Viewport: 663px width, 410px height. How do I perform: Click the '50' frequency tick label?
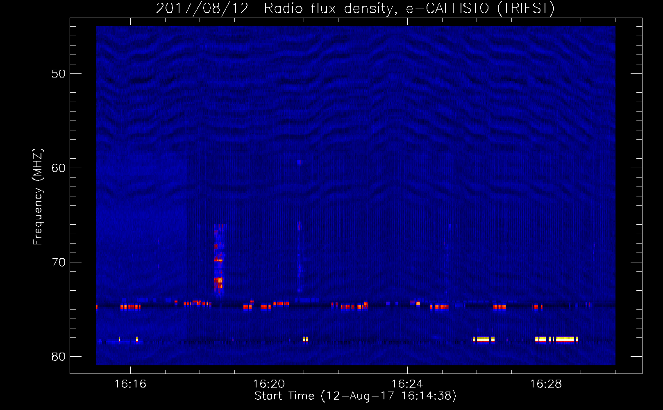point(59,74)
